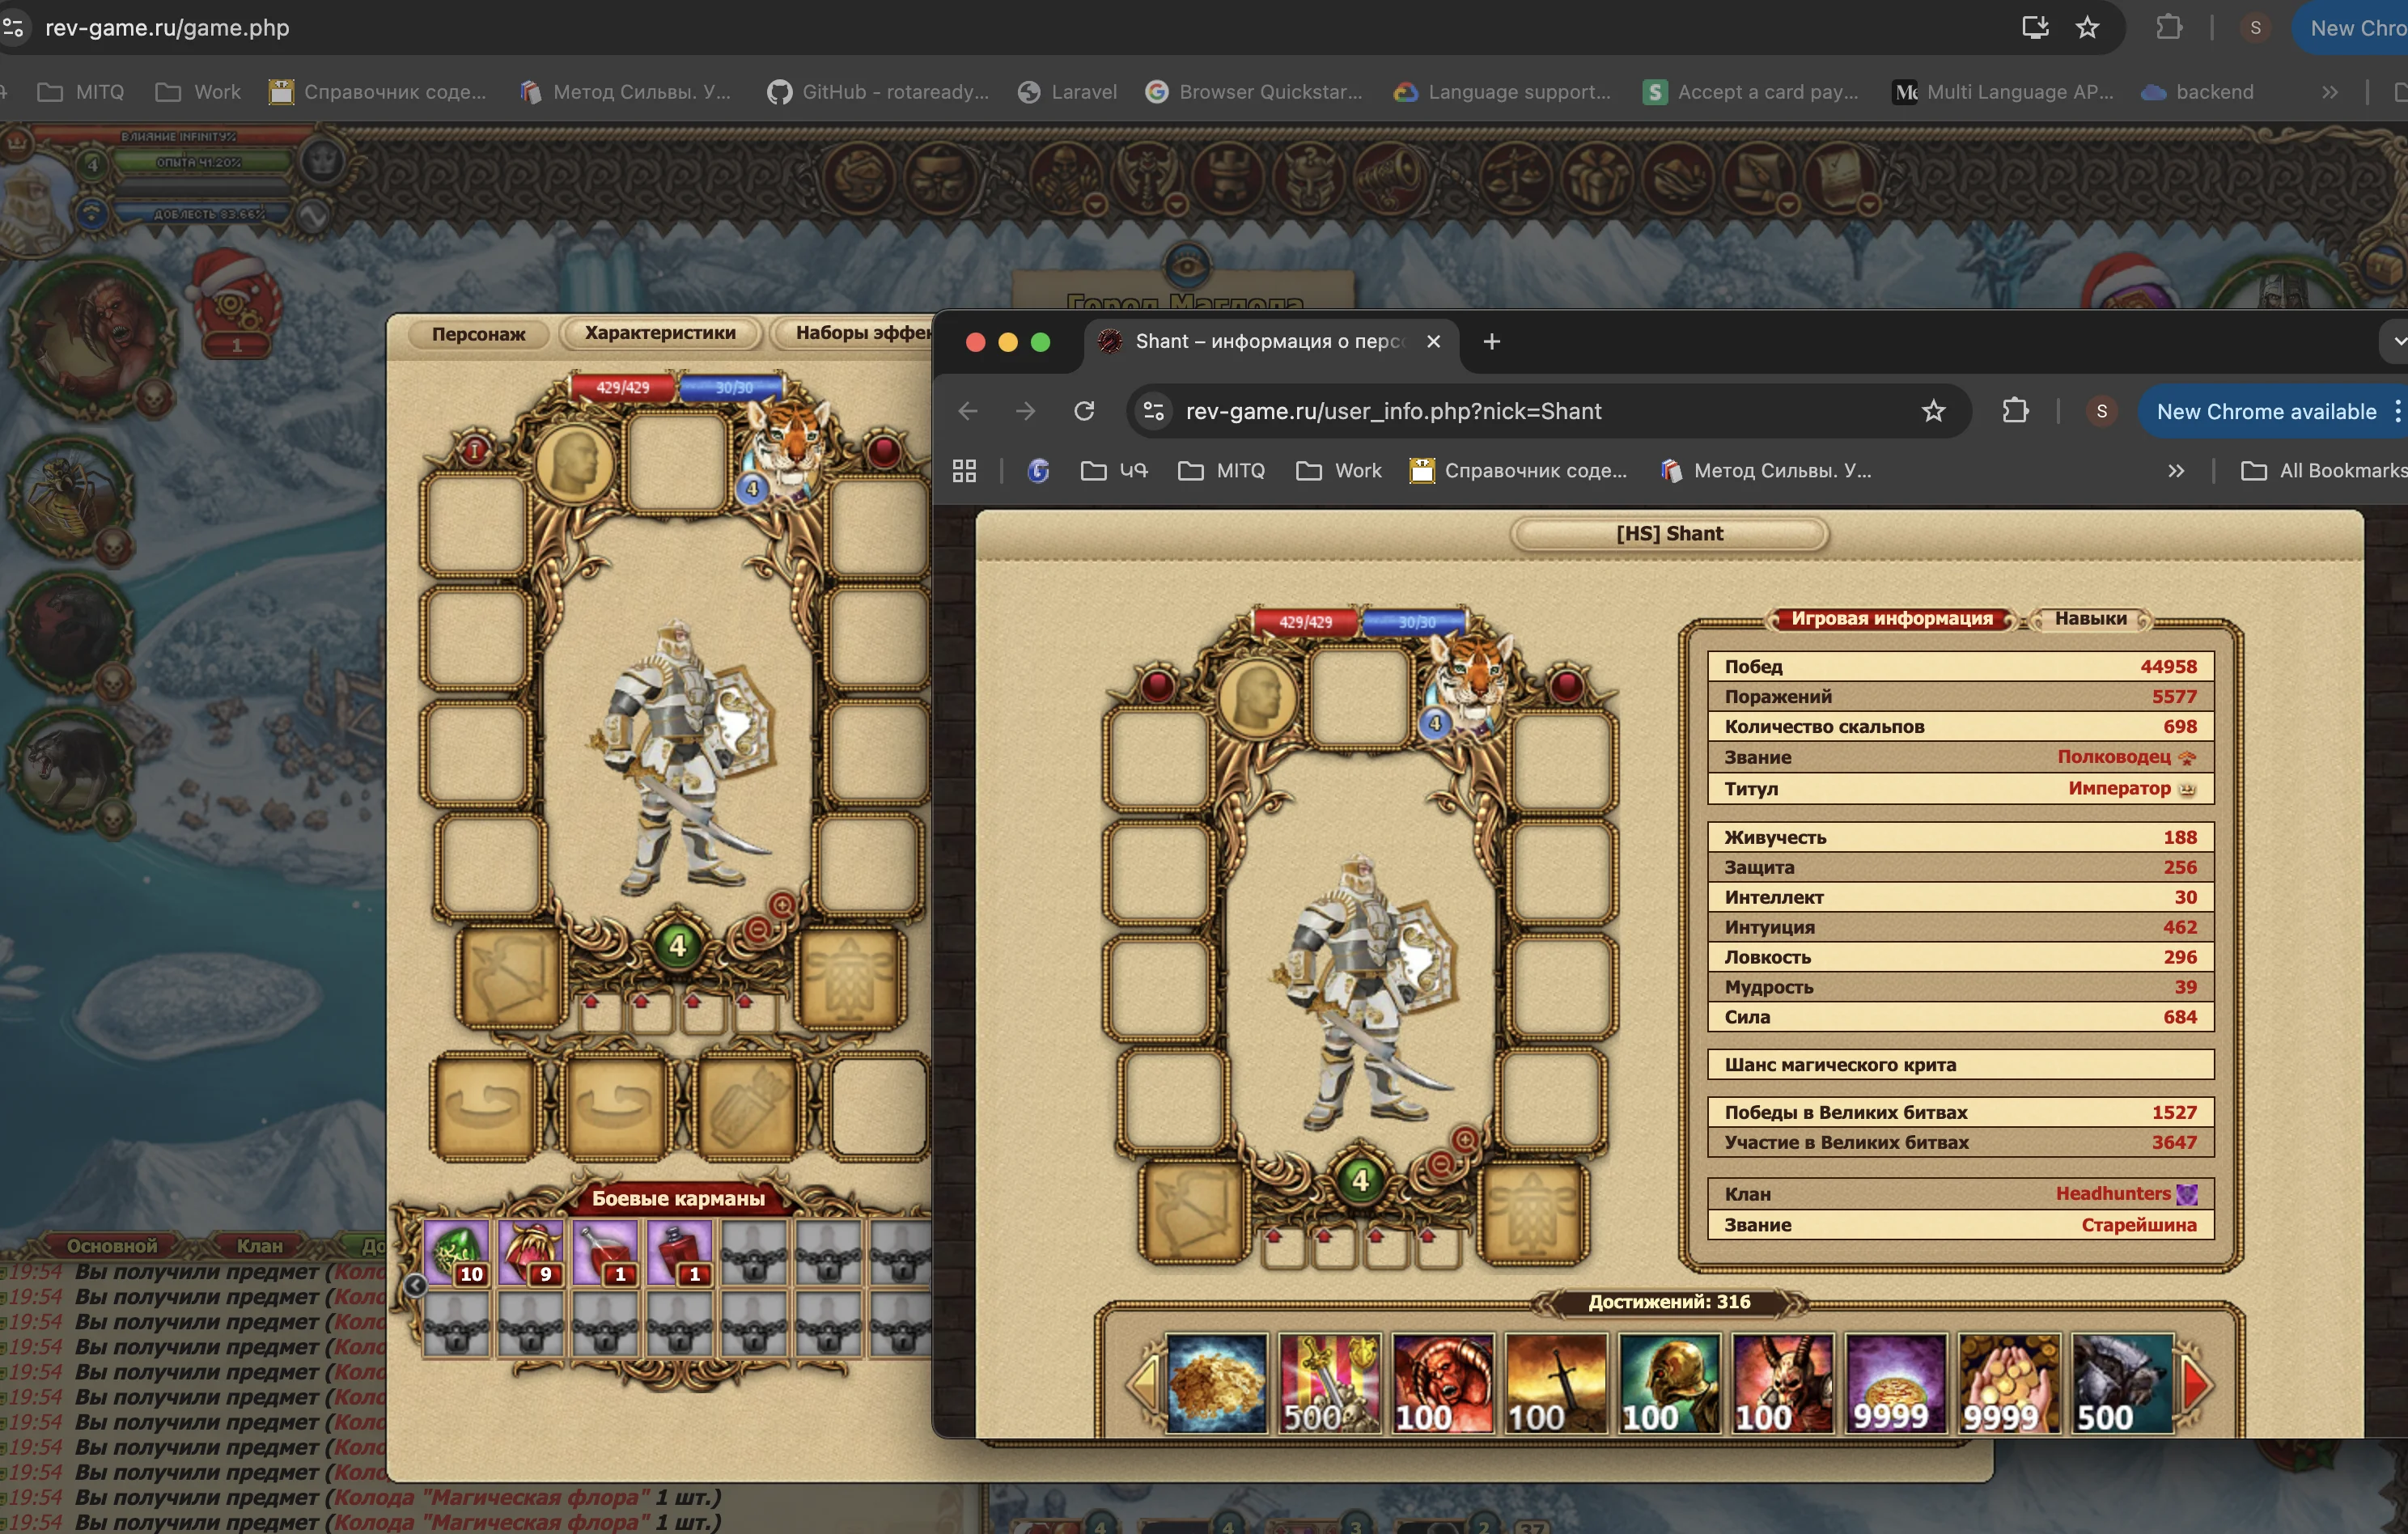Click New Chrome available button
The width and height of the screenshot is (2408, 1534).
tap(2265, 411)
